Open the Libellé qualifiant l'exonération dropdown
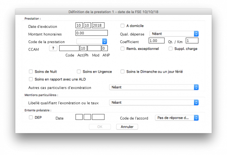This screenshot has width=227, height=155. pos(154,102)
